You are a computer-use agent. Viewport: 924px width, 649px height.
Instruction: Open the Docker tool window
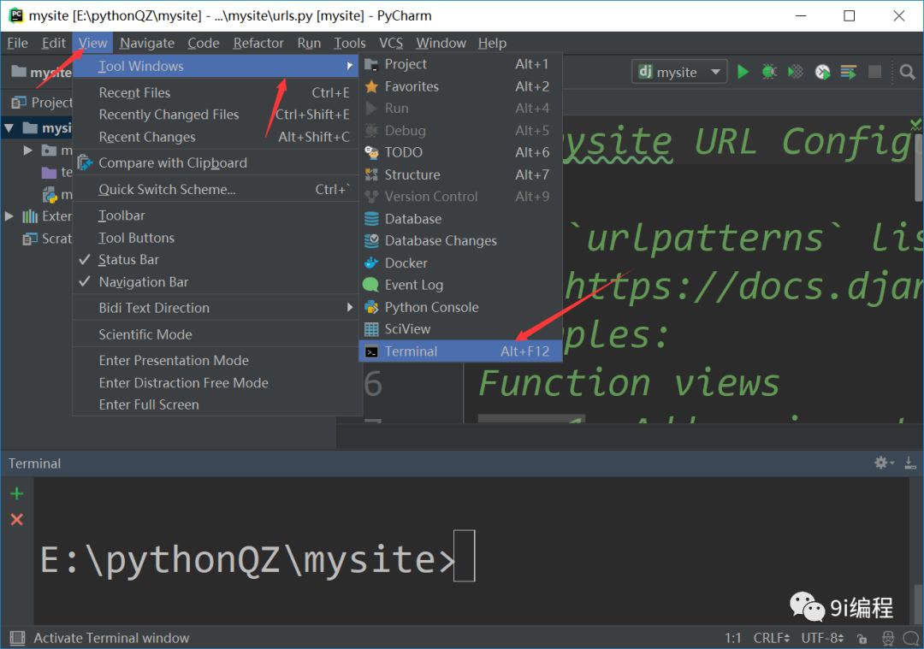(460, 263)
